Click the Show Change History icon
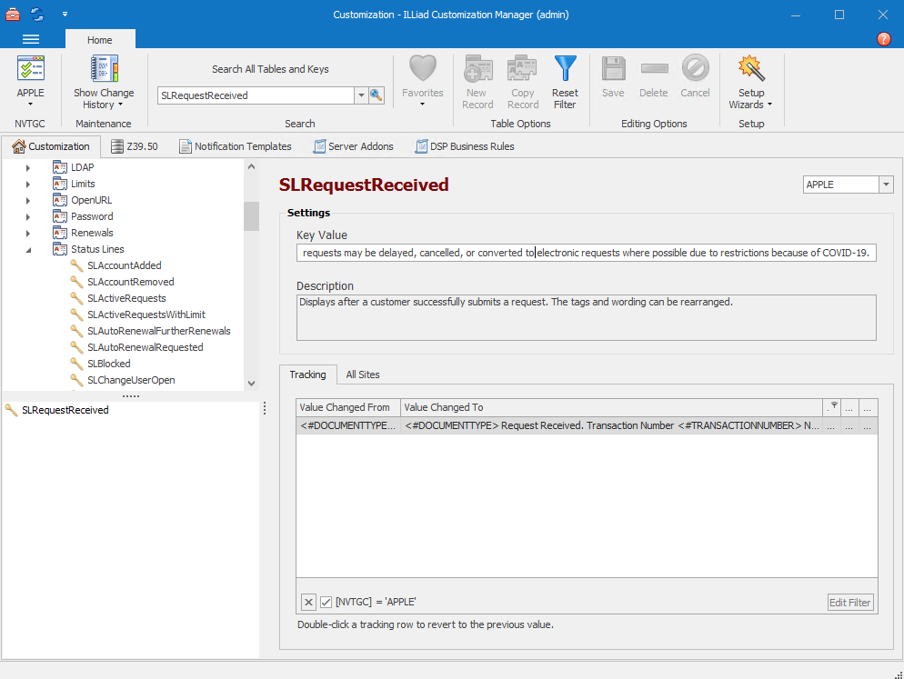904x679 pixels. pos(104,70)
